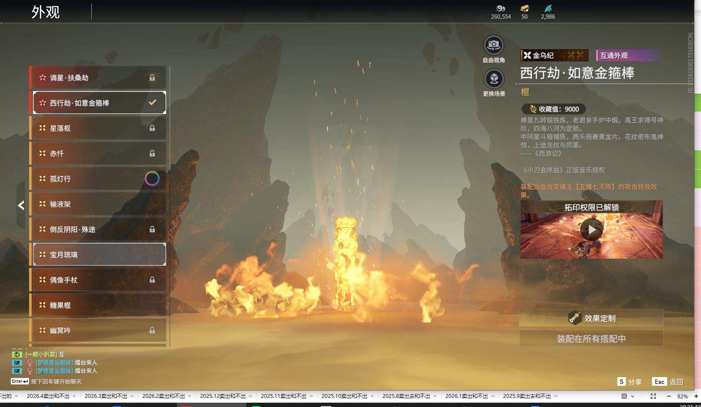701x407 pixels.
Task: Switch to the 2026.2卖出和不出 sheet tab
Action: pyautogui.click(x=164, y=396)
